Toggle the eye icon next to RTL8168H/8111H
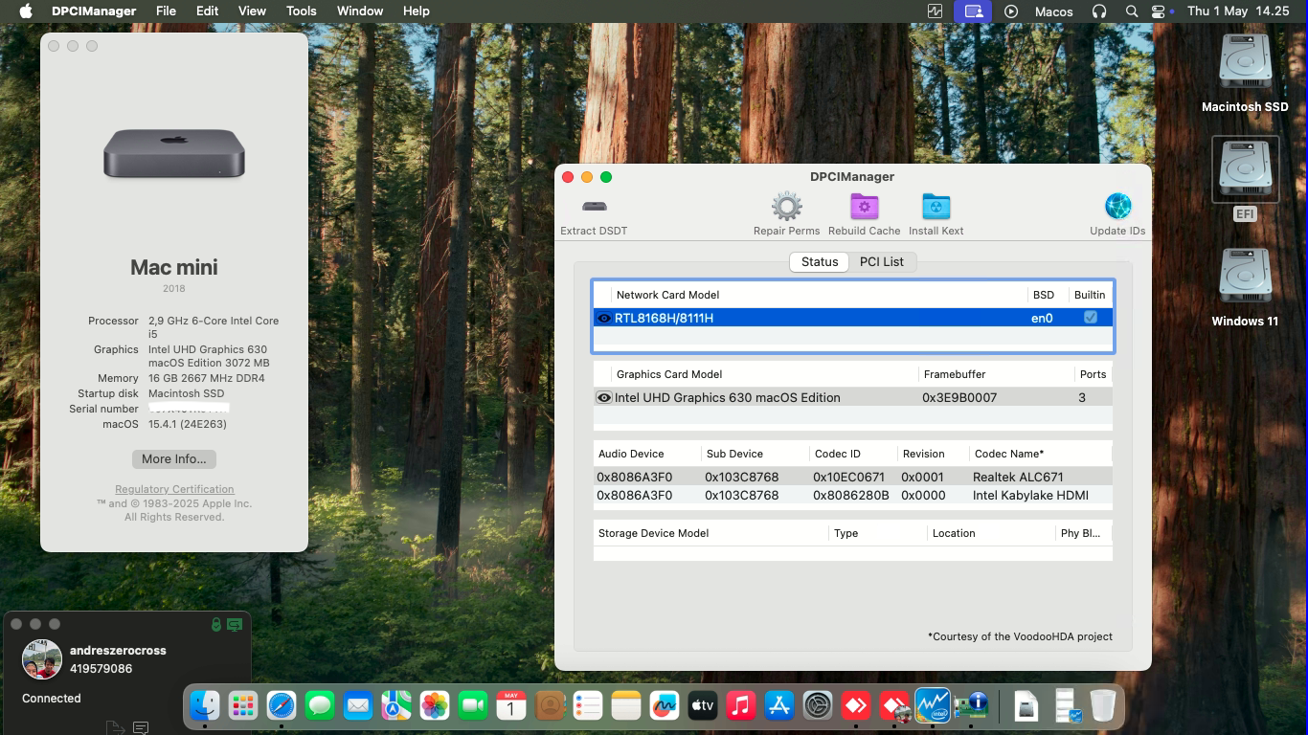1308x735 pixels. 604,317
